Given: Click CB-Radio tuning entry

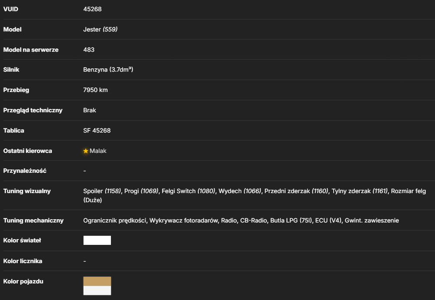Looking at the screenshot, I should pyautogui.click(x=254, y=221).
